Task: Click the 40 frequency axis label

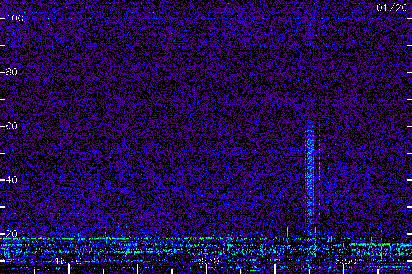Action: 11,180
